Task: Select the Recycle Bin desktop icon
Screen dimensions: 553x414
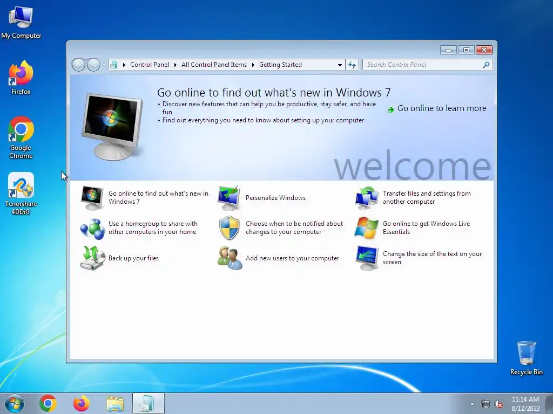Action: pos(526,358)
